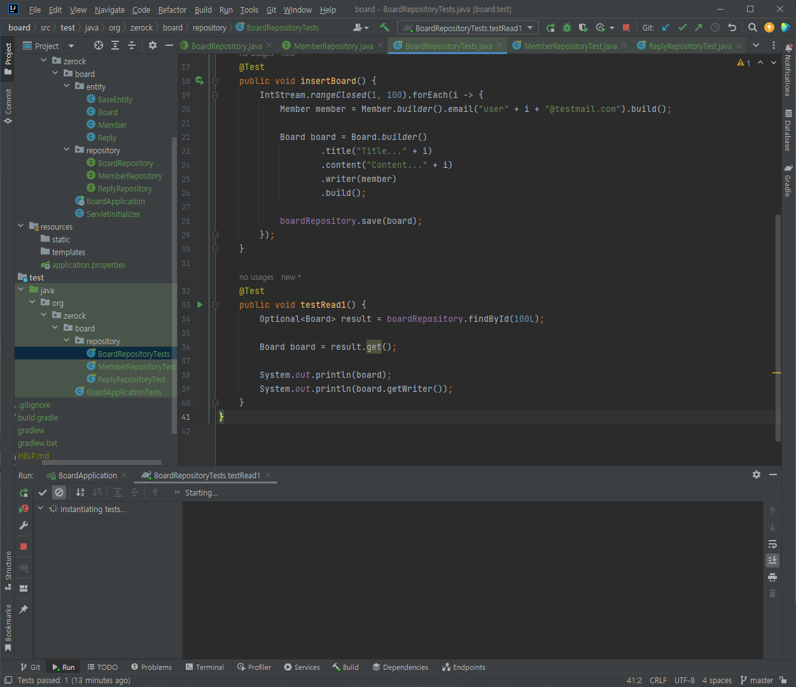Click the JetBrains Toolbox icon

[x=785, y=27]
